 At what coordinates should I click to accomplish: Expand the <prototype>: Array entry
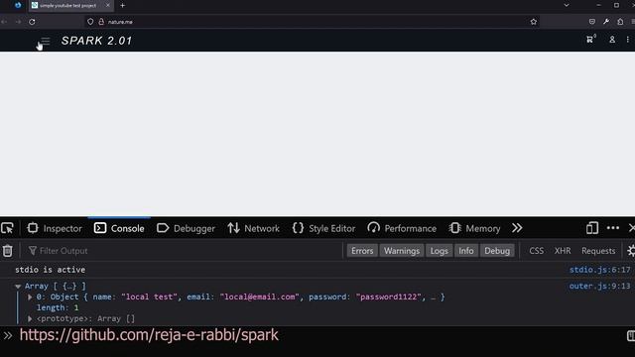[x=30, y=319]
